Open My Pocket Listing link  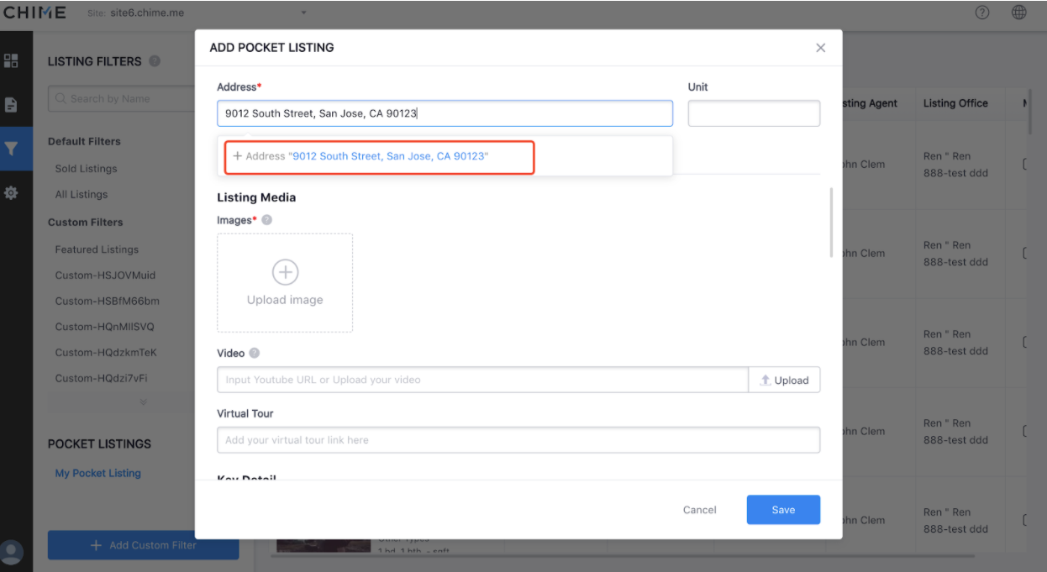pos(97,473)
